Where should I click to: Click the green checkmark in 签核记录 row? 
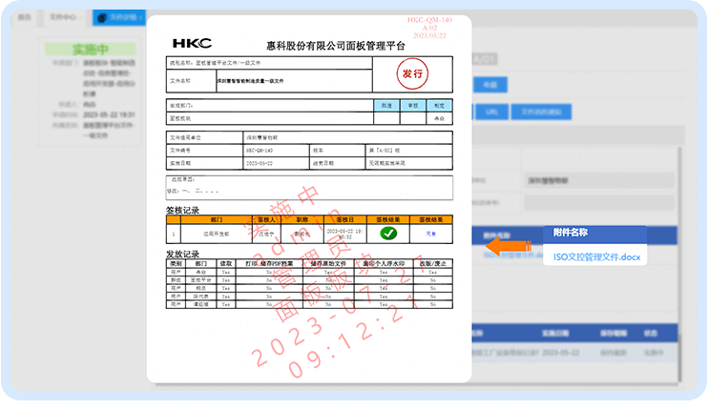(388, 234)
